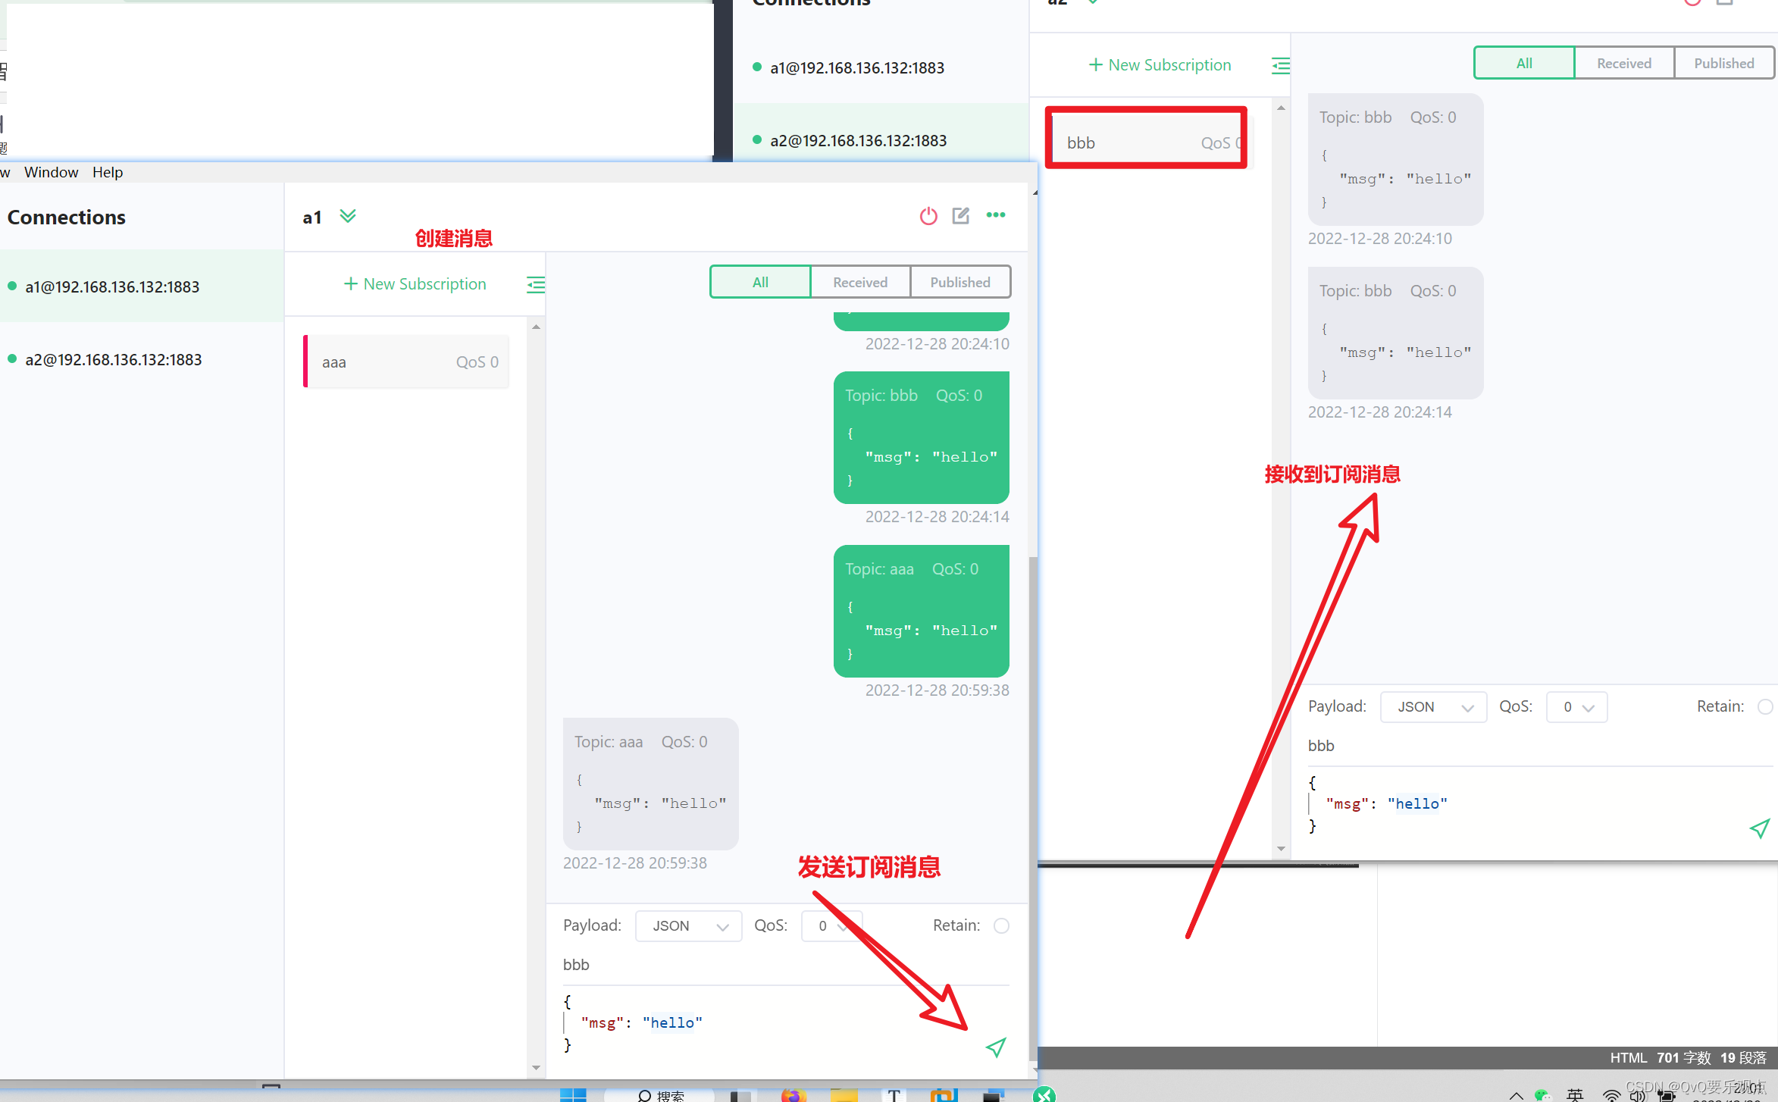Click the New Subscription icon for a1
Image resolution: width=1778 pixels, height=1102 pixels.
click(x=414, y=282)
